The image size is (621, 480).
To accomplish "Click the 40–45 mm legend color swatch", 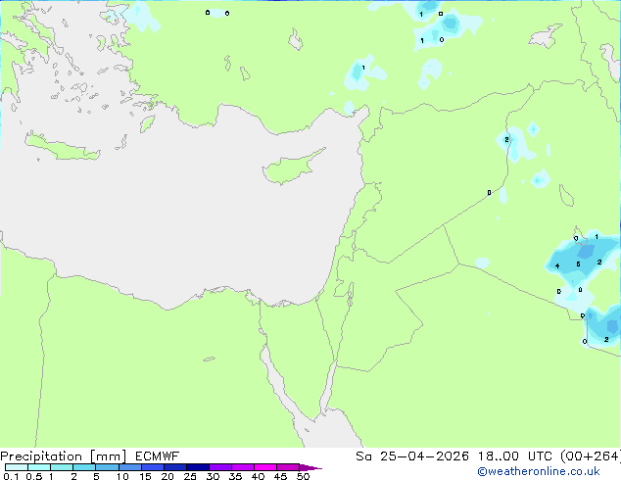I will 265,467.
